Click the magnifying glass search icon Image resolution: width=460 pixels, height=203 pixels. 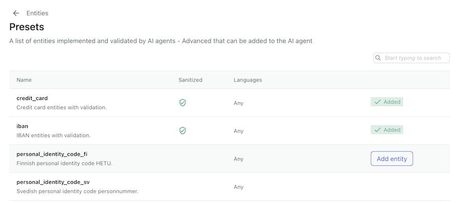click(x=379, y=58)
